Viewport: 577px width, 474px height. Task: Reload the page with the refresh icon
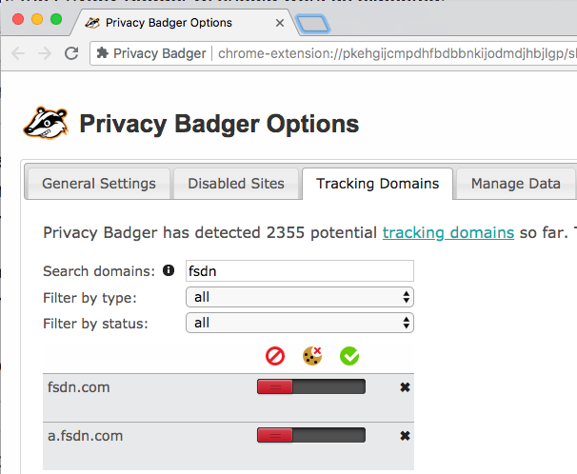[70, 53]
